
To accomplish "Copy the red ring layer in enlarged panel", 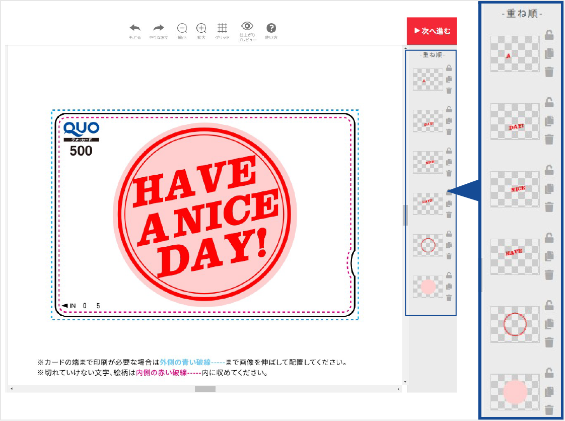I will coord(549,323).
